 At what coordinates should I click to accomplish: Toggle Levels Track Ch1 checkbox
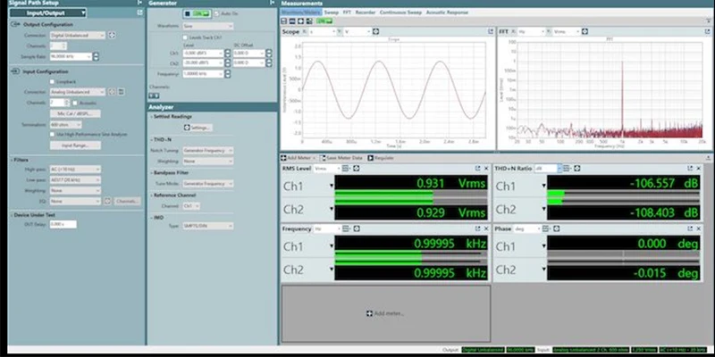coord(185,37)
